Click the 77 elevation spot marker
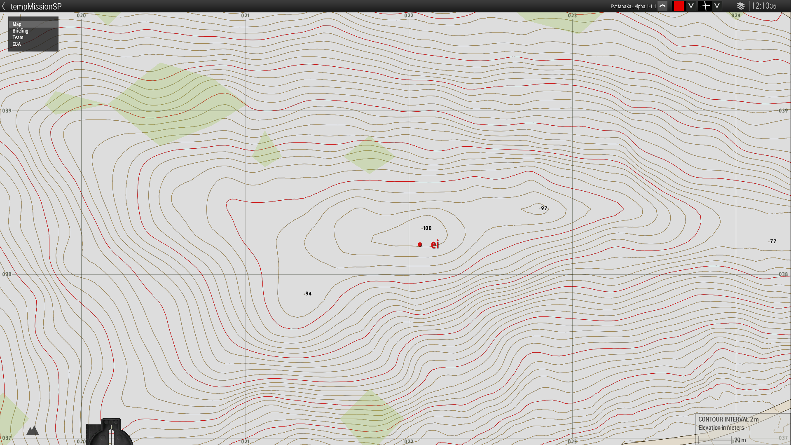The height and width of the screenshot is (445, 791). point(769,241)
